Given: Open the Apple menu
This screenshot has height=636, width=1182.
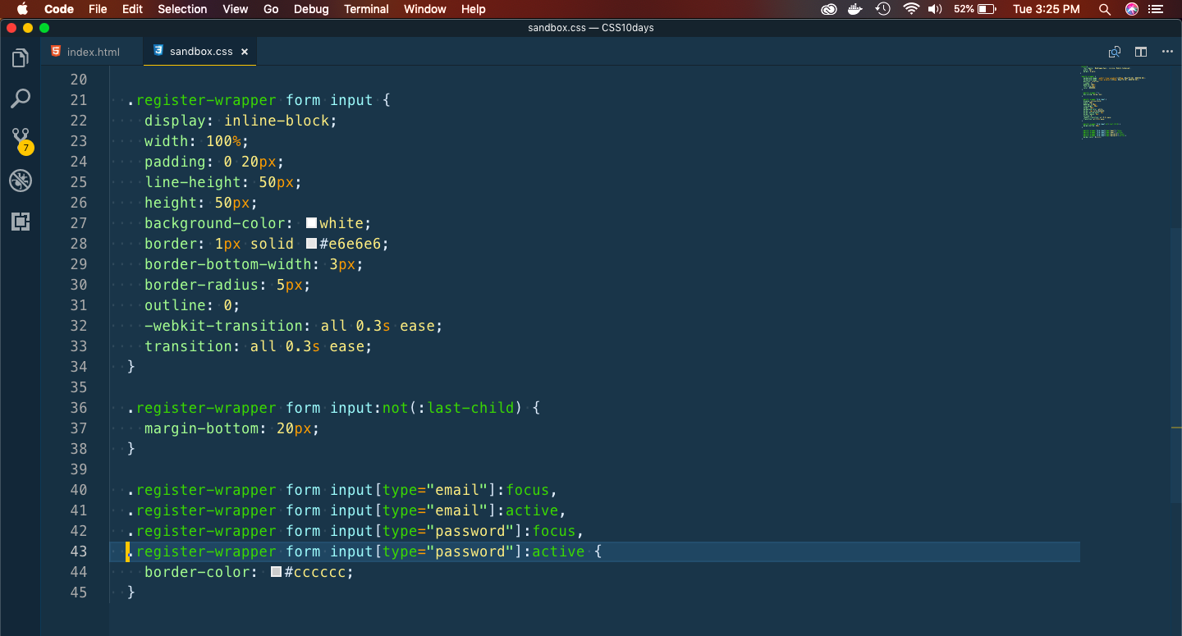Looking at the screenshot, I should pos(22,9).
